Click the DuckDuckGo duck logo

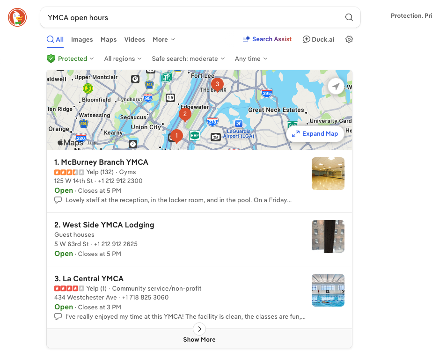coord(17,17)
